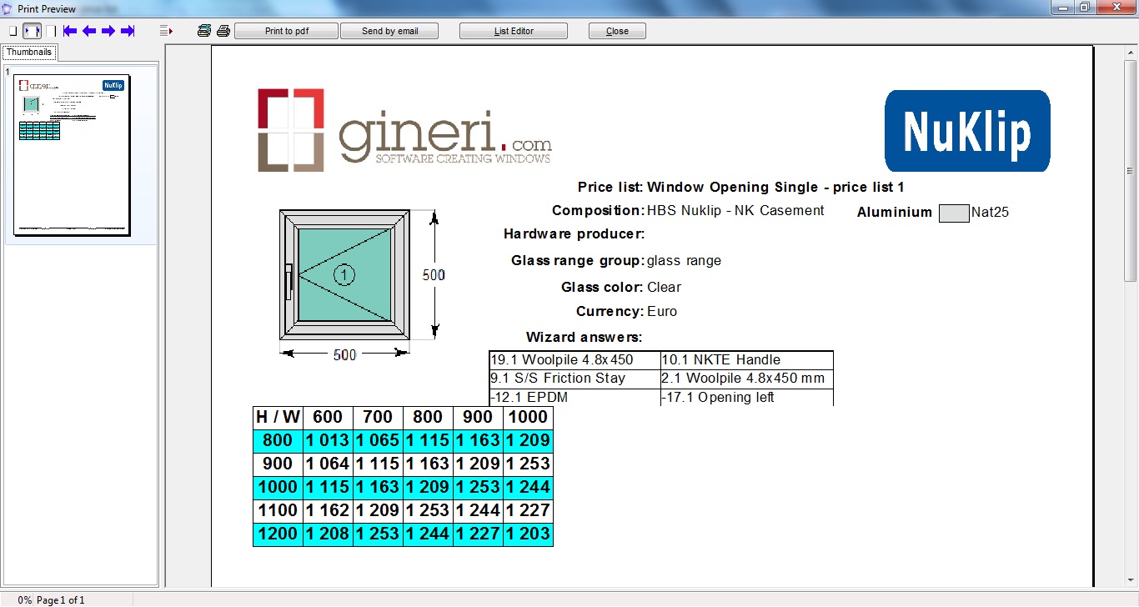Open the List Editor button
This screenshot has height=607, width=1139.
pyautogui.click(x=514, y=31)
